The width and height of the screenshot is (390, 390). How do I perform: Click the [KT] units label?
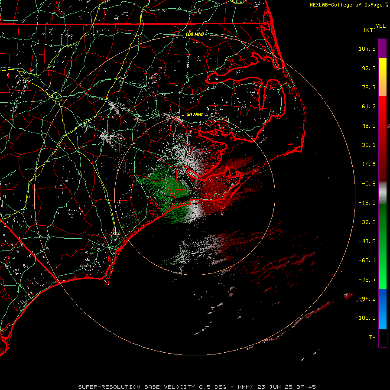click(x=370, y=30)
